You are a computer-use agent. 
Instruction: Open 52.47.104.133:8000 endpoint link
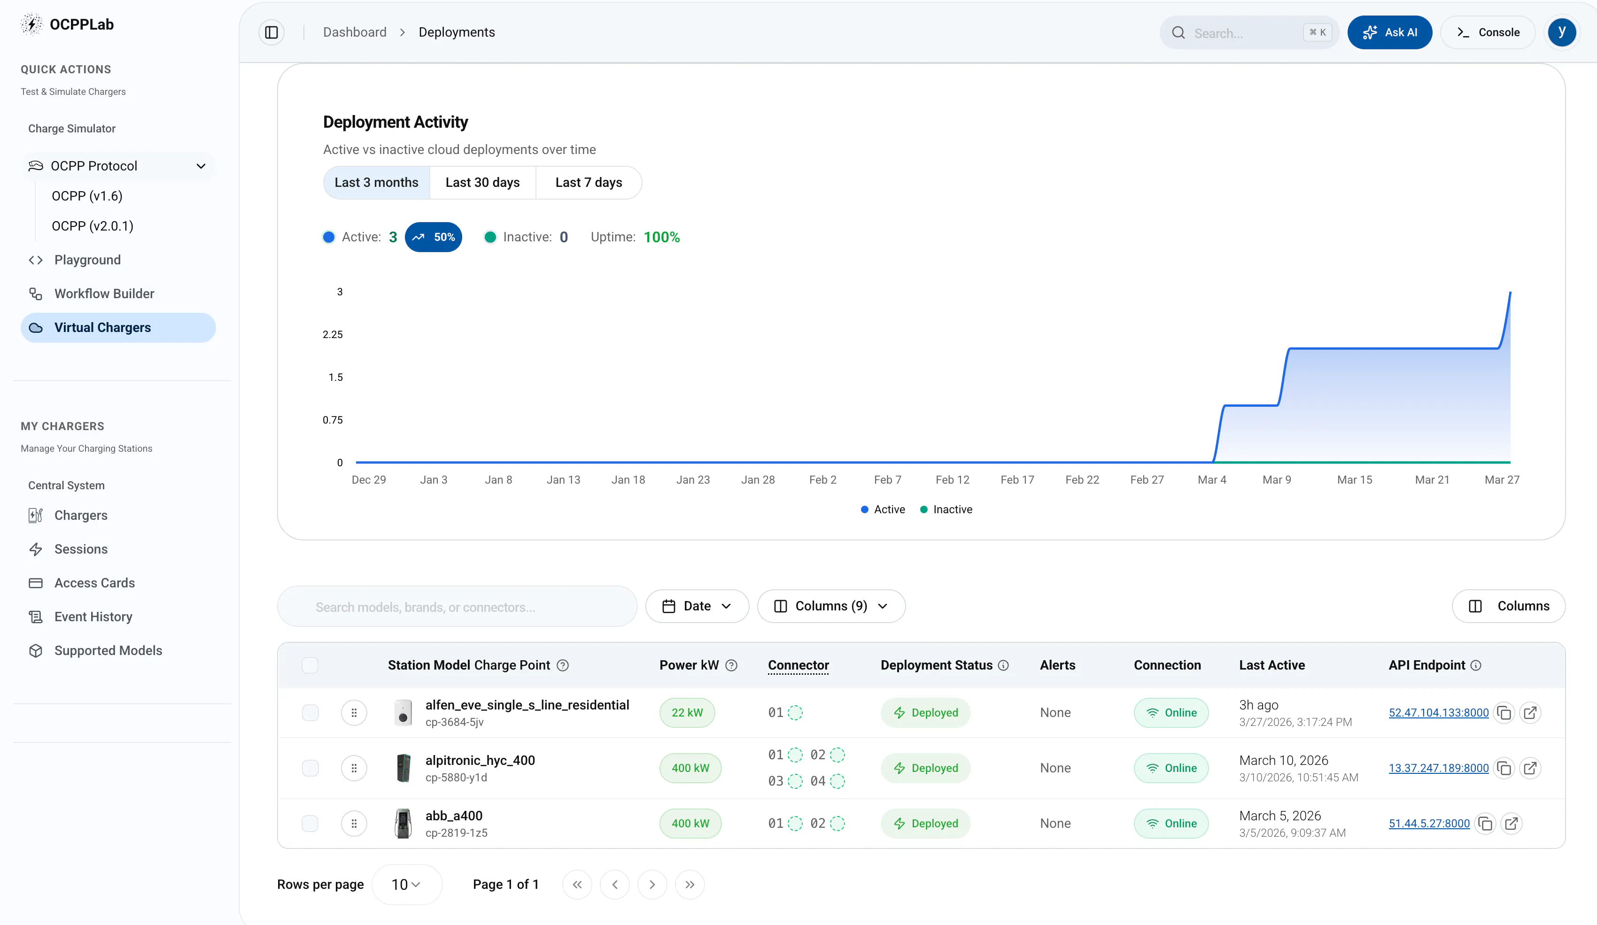[1439, 713]
